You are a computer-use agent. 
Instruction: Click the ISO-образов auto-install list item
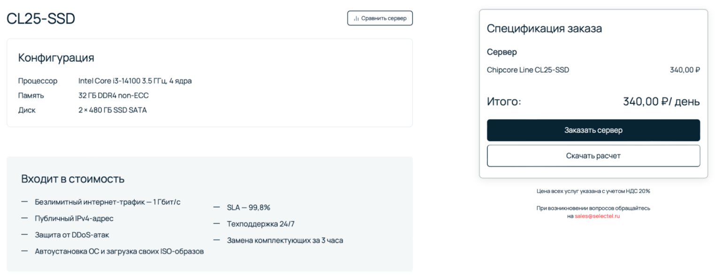(x=119, y=251)
